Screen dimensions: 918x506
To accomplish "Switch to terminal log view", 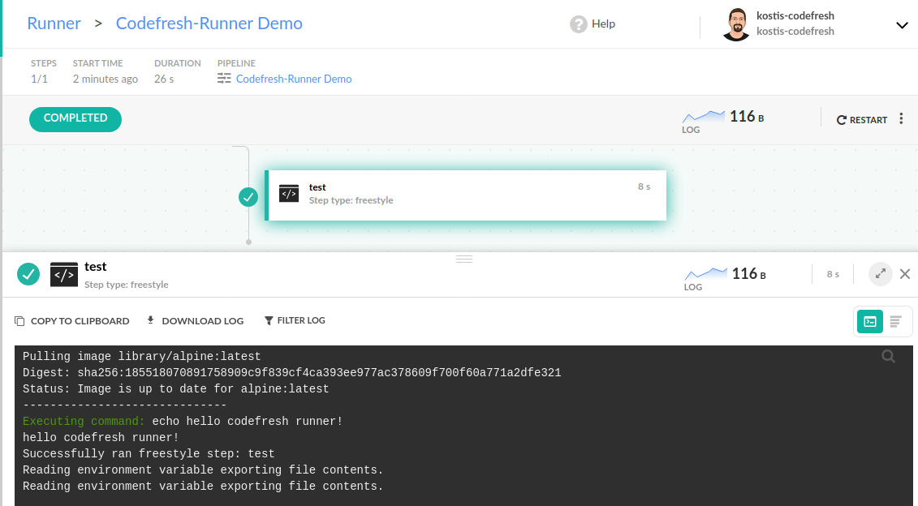I will [x=870, y=322].
